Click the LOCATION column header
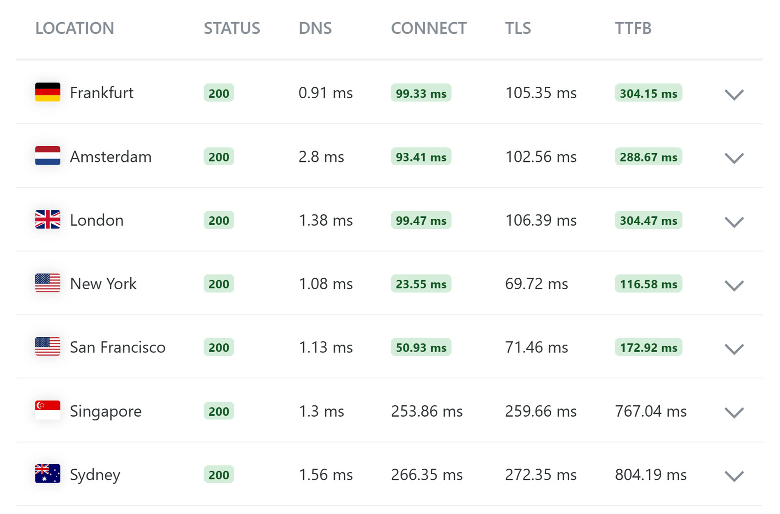The height and width of the screenshot is (514, 780). point(75,28)
